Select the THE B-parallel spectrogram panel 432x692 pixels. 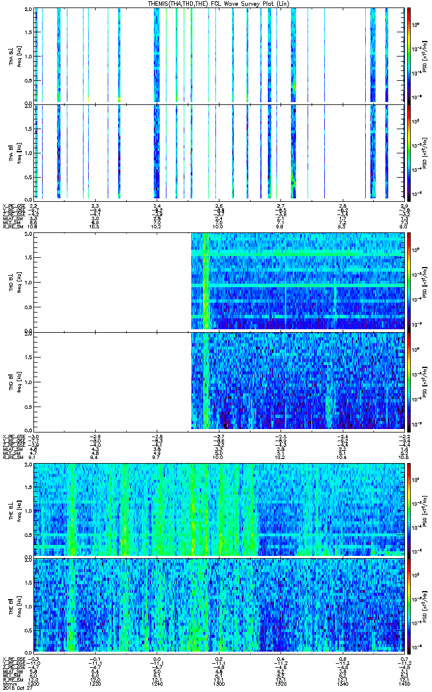(x=219, y=605)
